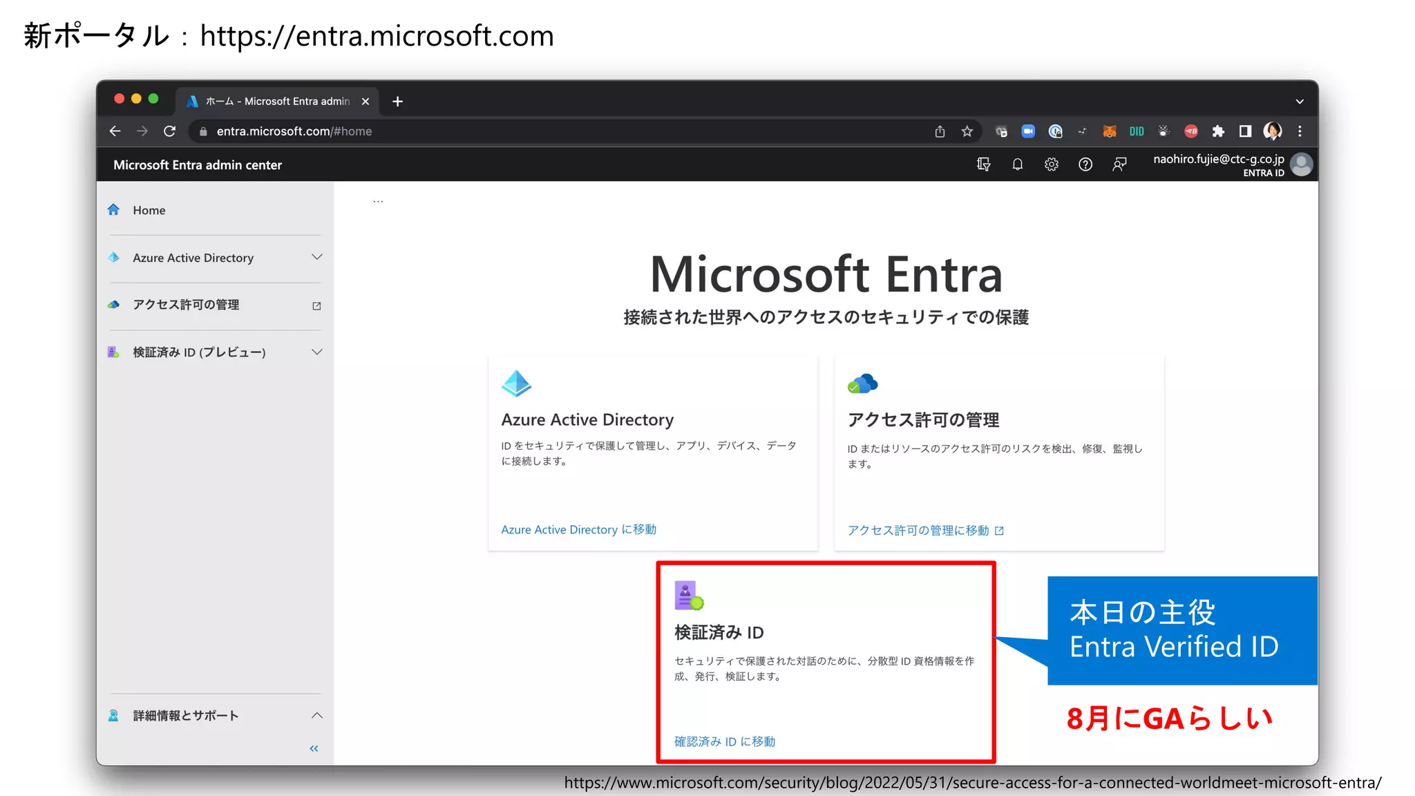
Task: Open the Extensions puzzle icon
Action: [x=1218, y=131]
